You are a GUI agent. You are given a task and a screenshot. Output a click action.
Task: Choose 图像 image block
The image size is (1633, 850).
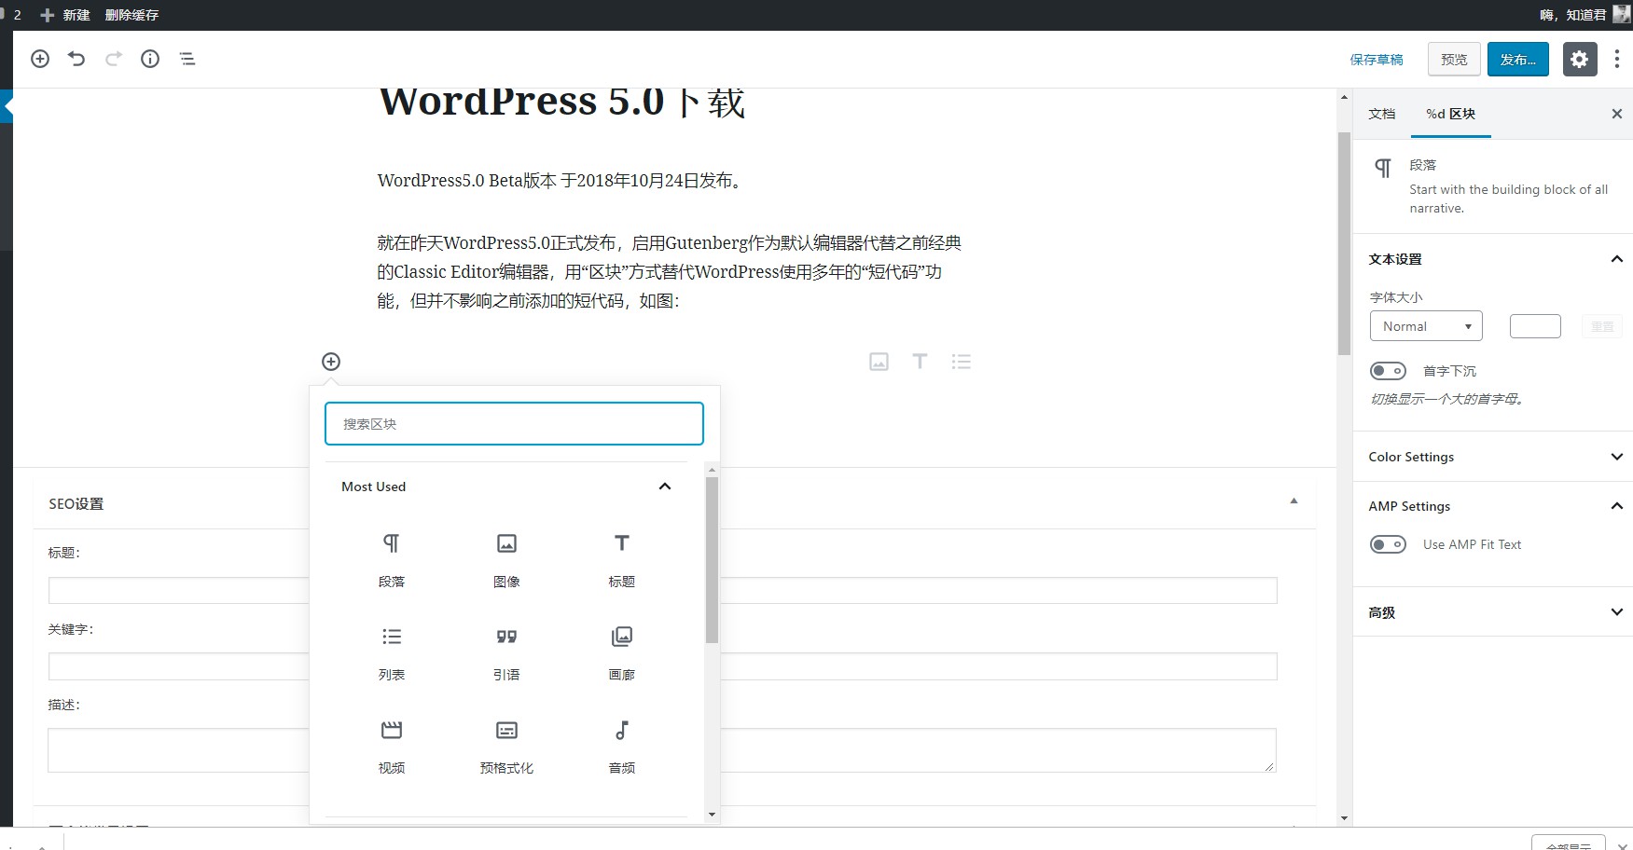click(506, 559)
